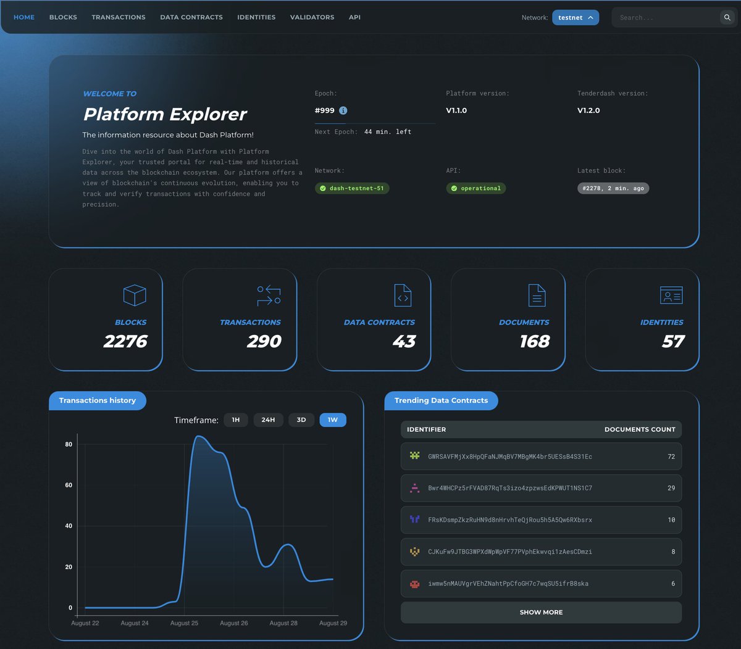Image resolution: width=741 pixels, height=649 pixels.
Task: Click the green avatar of GWRSAVFMj contract
Action: (x=415, y=456)
